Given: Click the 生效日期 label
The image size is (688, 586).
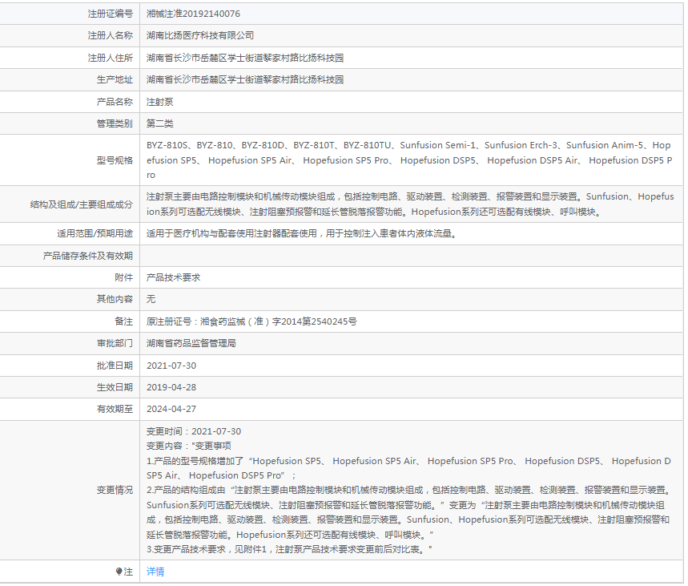Looking at the screenshot, I should point(115,387).
